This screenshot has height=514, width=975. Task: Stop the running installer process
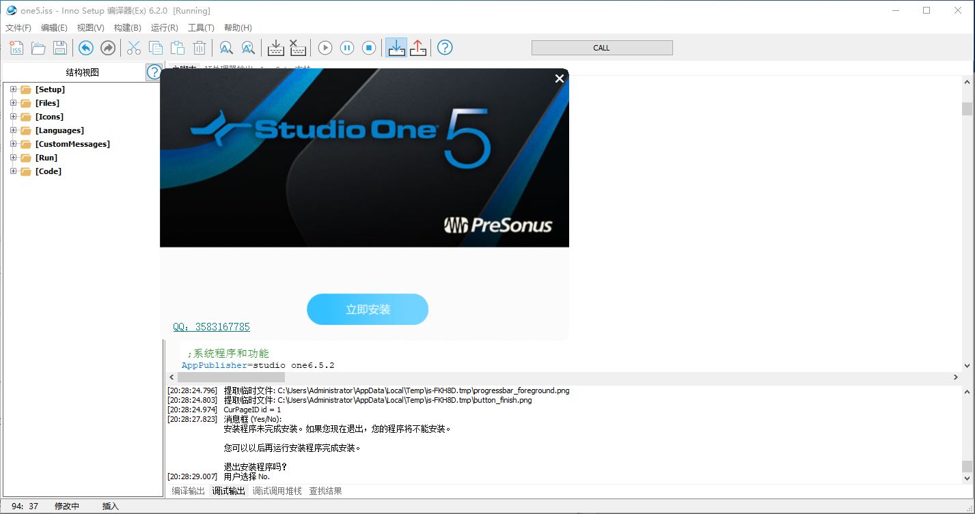click(369, 48)
